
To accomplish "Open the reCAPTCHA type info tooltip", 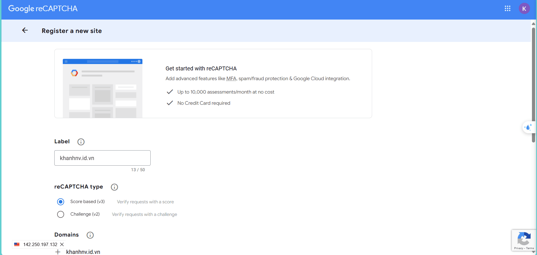I will point(114,187).
